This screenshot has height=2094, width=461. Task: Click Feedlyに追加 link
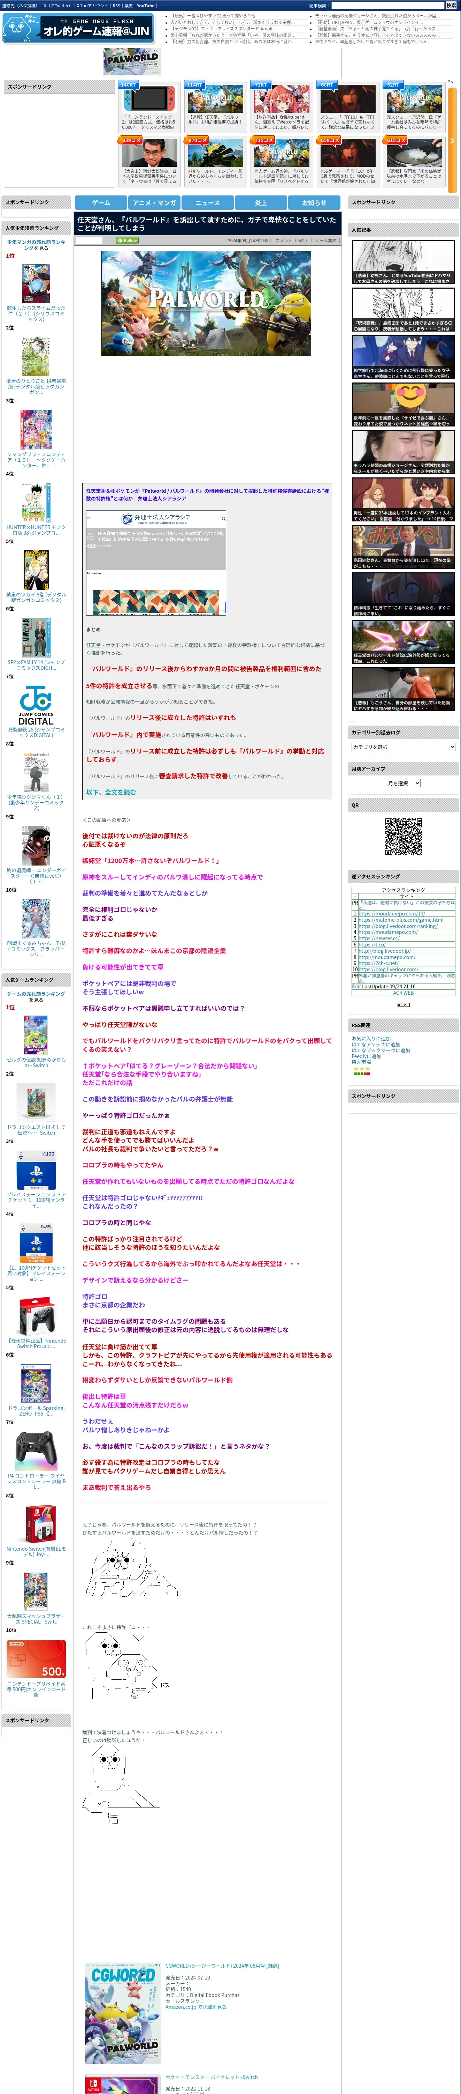pyautogui.click(x=366, y=1056)
